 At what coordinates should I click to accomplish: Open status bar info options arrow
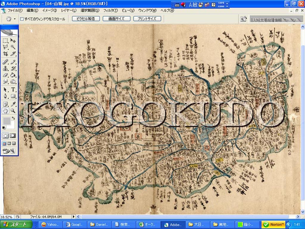click(x=74, y=216)
